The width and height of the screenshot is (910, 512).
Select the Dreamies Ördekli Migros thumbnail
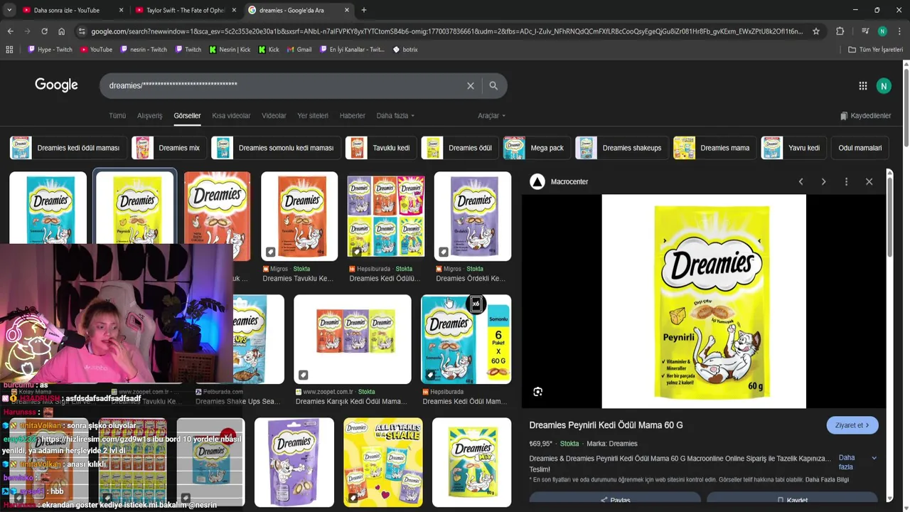click(473, 216)
